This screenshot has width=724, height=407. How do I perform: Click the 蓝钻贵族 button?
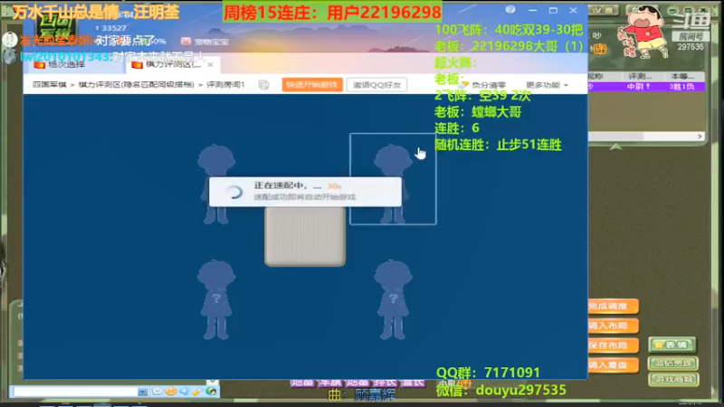coord(673,364)
